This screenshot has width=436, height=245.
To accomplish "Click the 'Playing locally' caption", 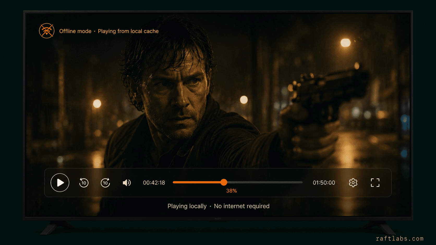I will [187, 206].
